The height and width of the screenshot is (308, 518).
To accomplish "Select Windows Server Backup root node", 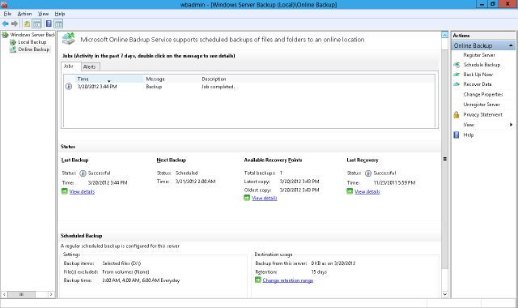I will (32, 35).
